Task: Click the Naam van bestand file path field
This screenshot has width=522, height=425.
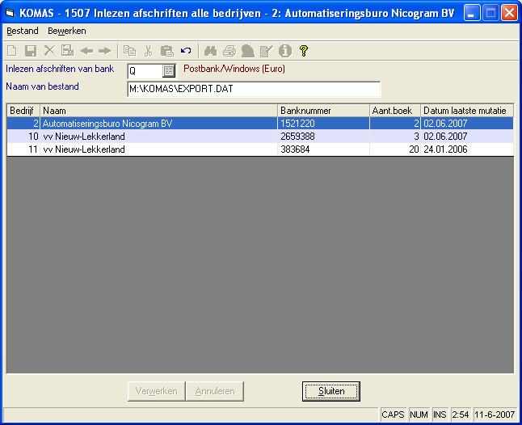Action: coord(254,89)
